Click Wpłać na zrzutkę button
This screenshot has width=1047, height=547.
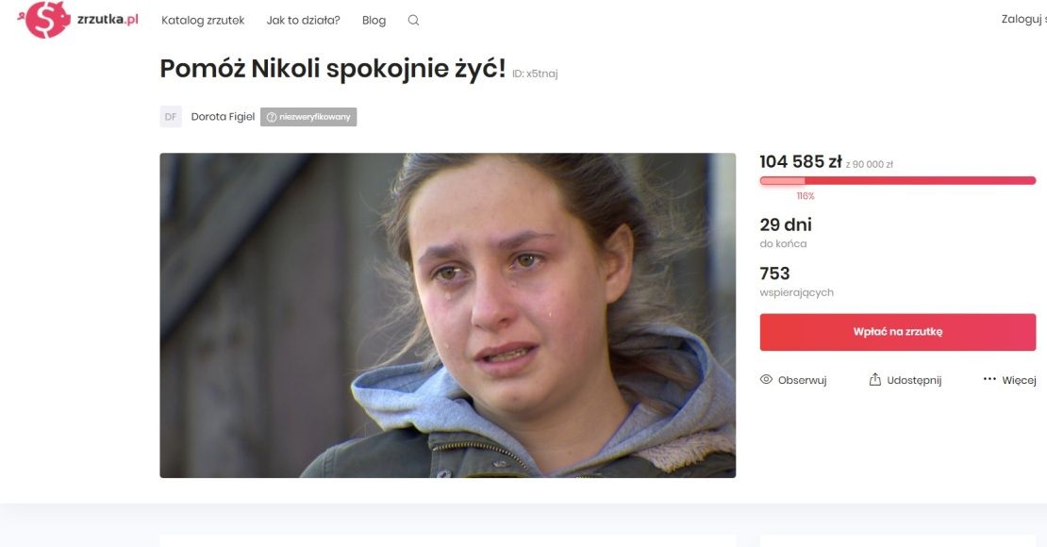tap(897, 332)
